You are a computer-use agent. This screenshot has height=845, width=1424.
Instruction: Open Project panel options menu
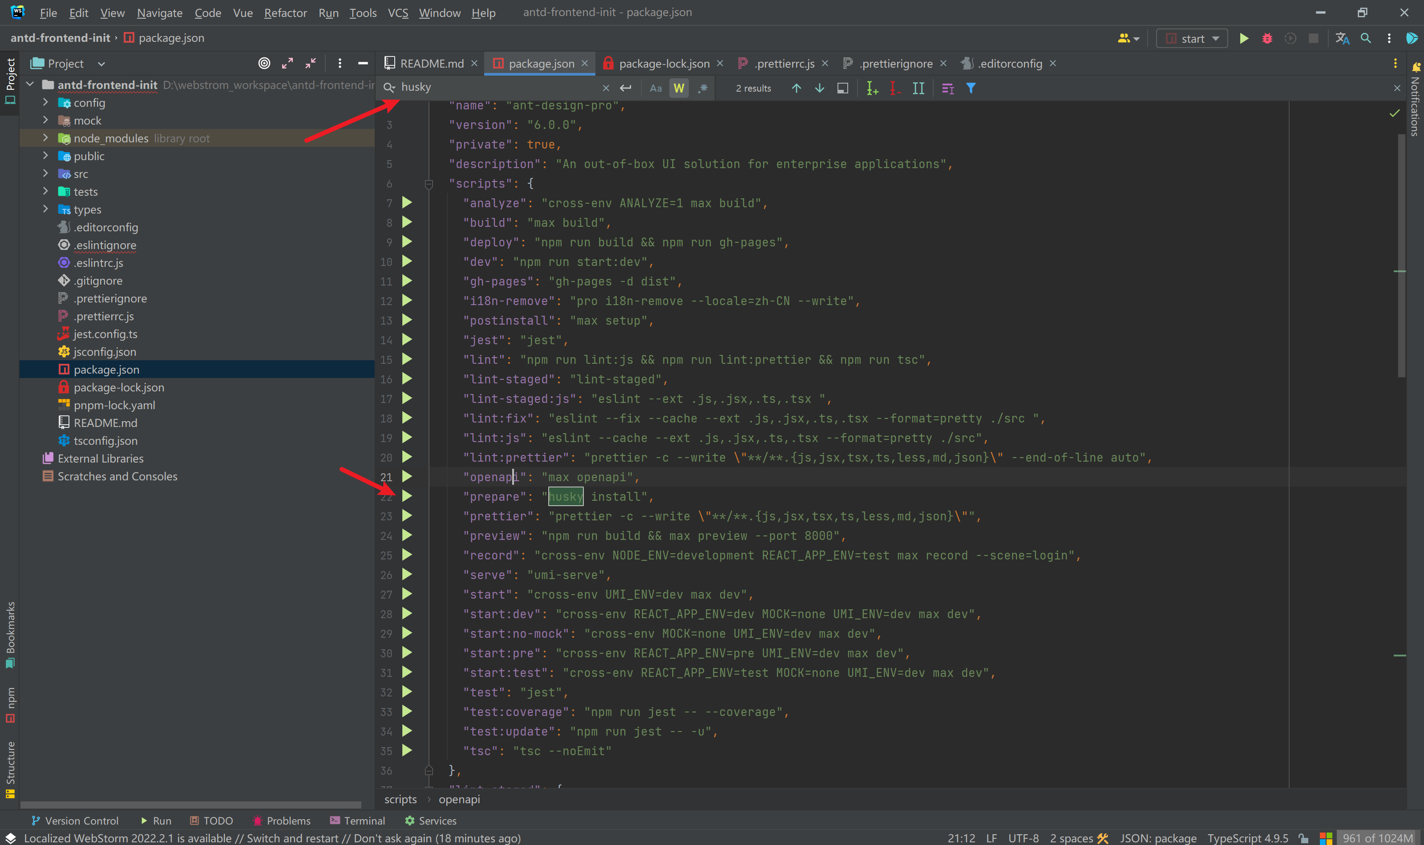tap(340, 63)
